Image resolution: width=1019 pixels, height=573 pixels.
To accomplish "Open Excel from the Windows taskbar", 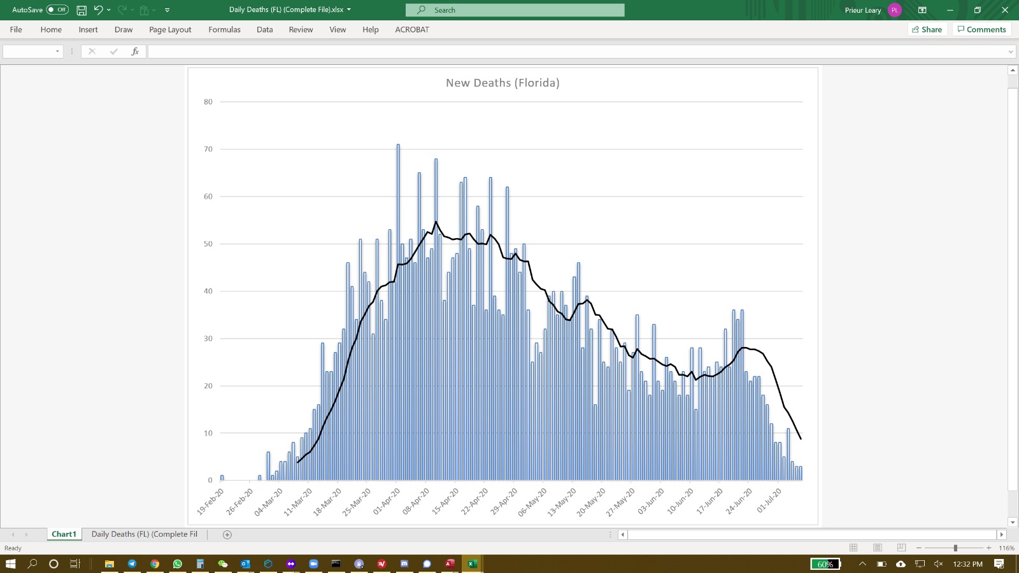I will point(473,564).
